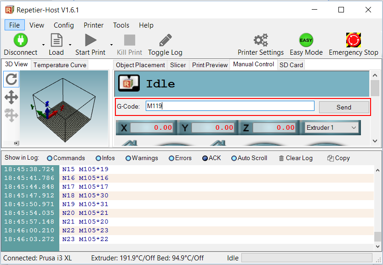
Task: Switch to the Temperature Curve tab
Action: pos(60,65)
